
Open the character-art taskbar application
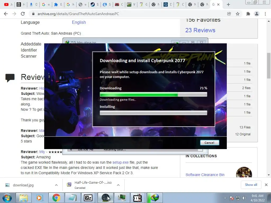pos(138,198)
